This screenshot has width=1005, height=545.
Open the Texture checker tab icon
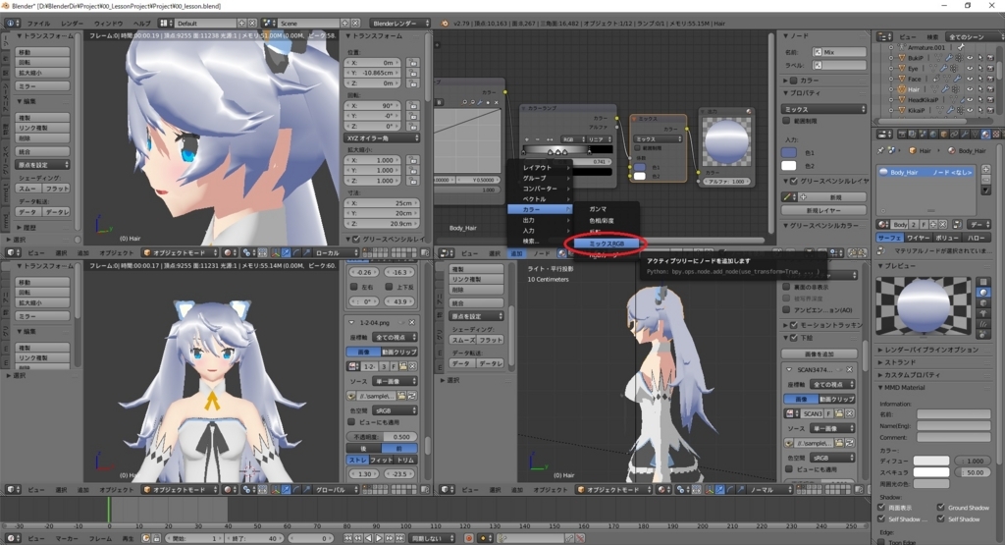click(x=996, y=135)
